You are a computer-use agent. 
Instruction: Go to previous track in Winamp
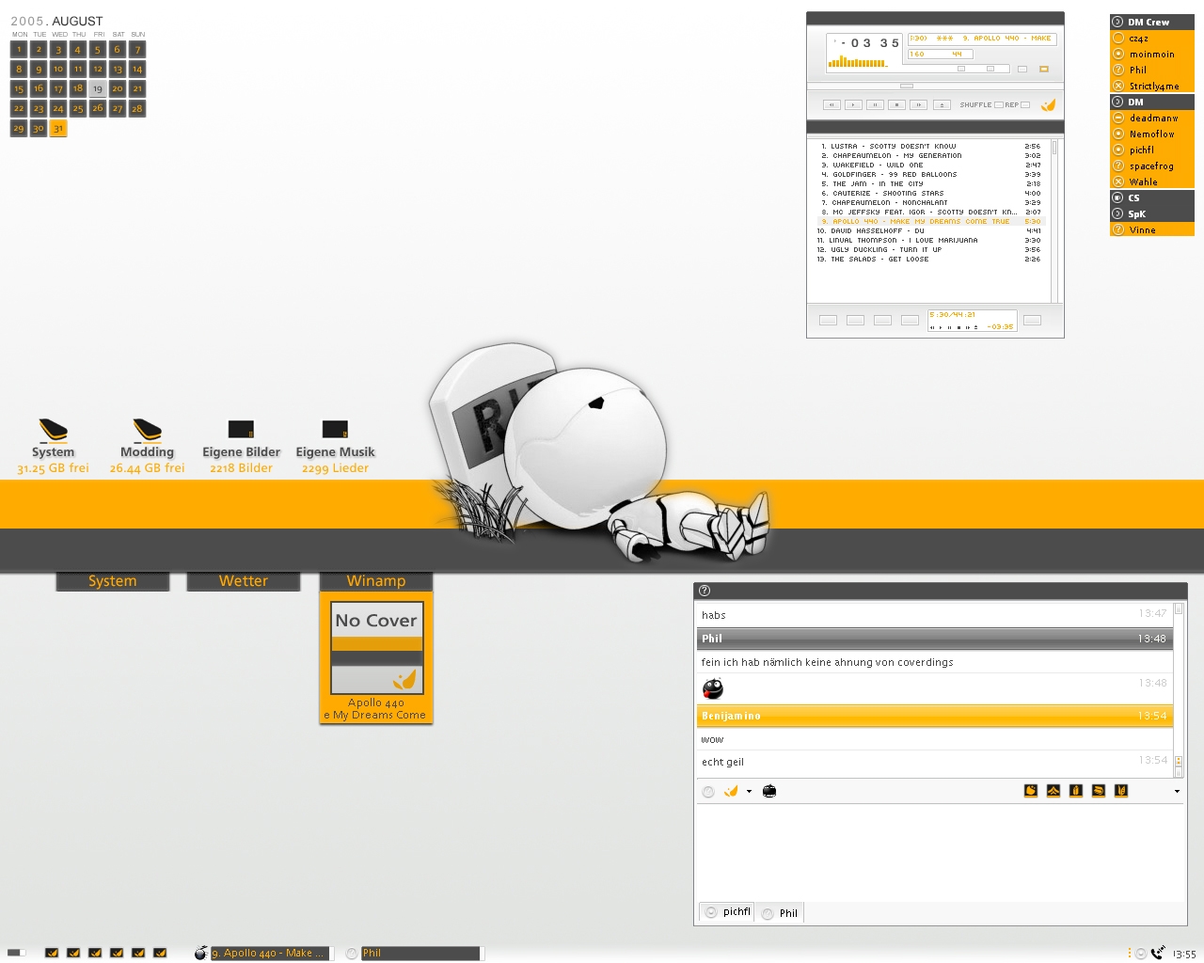tap(832, 105)
